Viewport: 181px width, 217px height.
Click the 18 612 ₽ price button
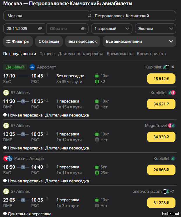point(161,79)
